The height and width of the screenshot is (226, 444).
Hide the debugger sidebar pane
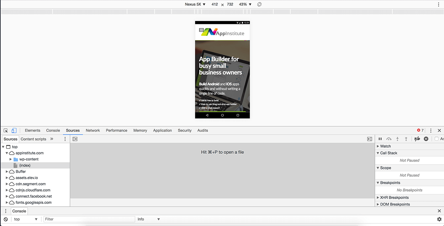[x=369, y=139]
